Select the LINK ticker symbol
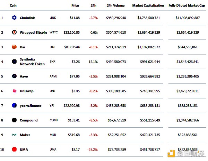 pyautogui.click(x=53, y=18)
